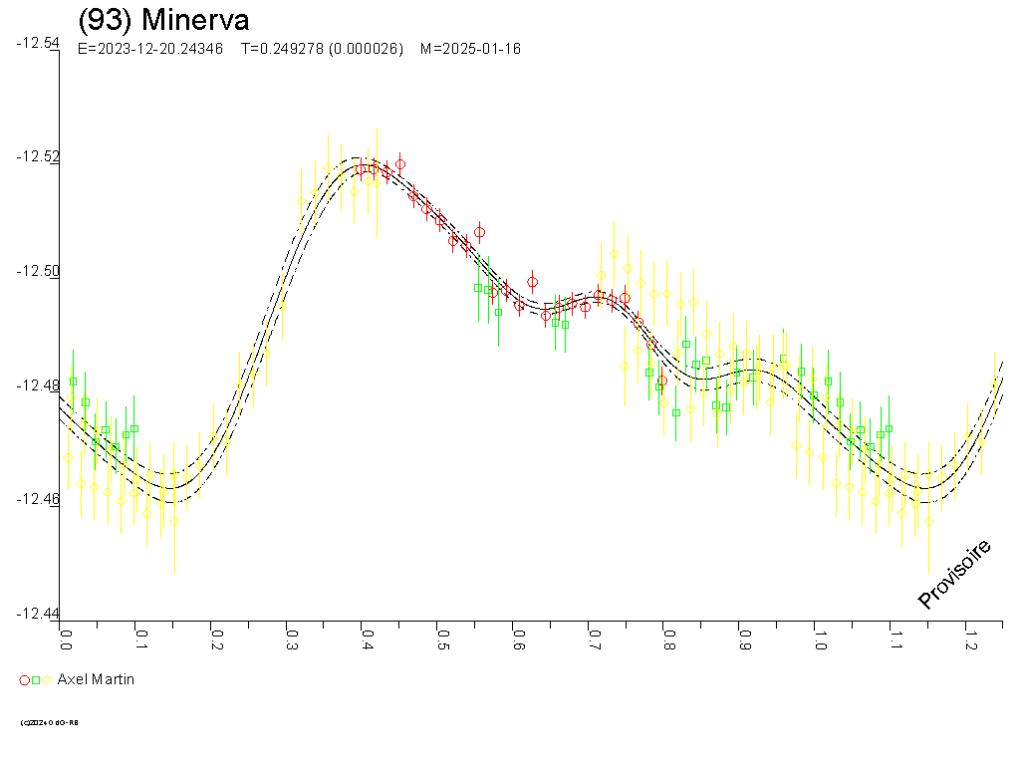
Task: Click the -12.44 y-axis label
Action: (x=38, y=614)
